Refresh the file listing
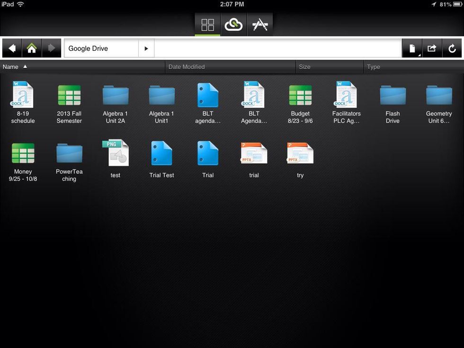The image size is (464, 348). 452,48
